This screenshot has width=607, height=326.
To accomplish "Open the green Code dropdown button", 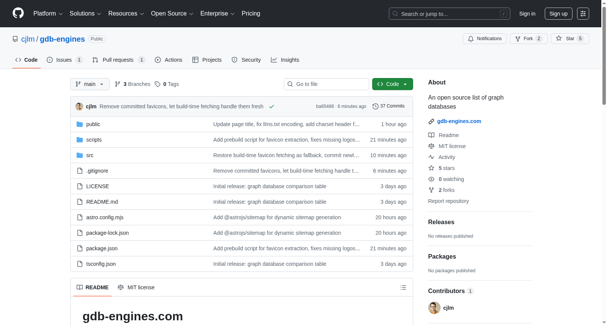I will 392,84.
